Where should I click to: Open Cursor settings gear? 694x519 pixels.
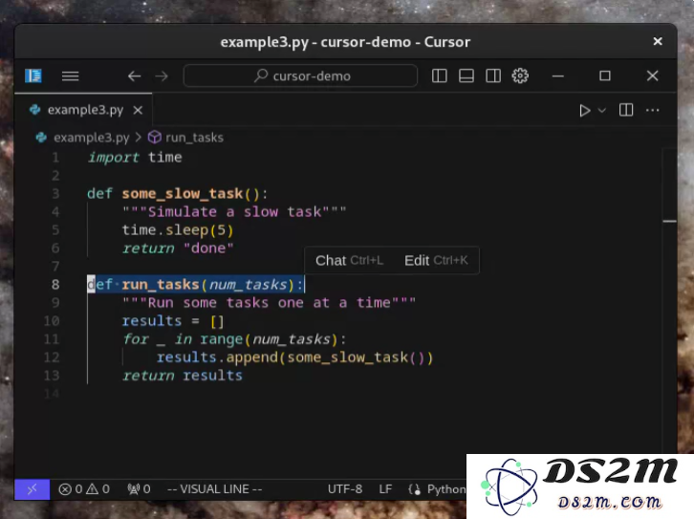tap(520, 76)
